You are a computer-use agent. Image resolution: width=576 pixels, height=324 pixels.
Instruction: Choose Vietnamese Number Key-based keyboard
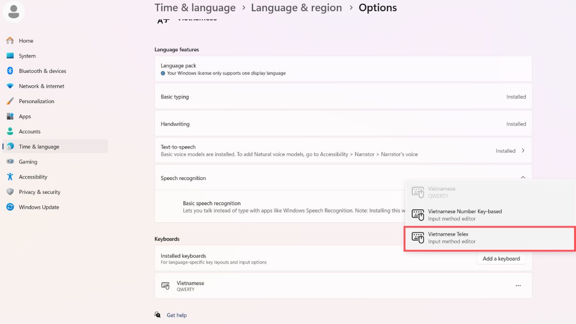(x=490, y=215)
